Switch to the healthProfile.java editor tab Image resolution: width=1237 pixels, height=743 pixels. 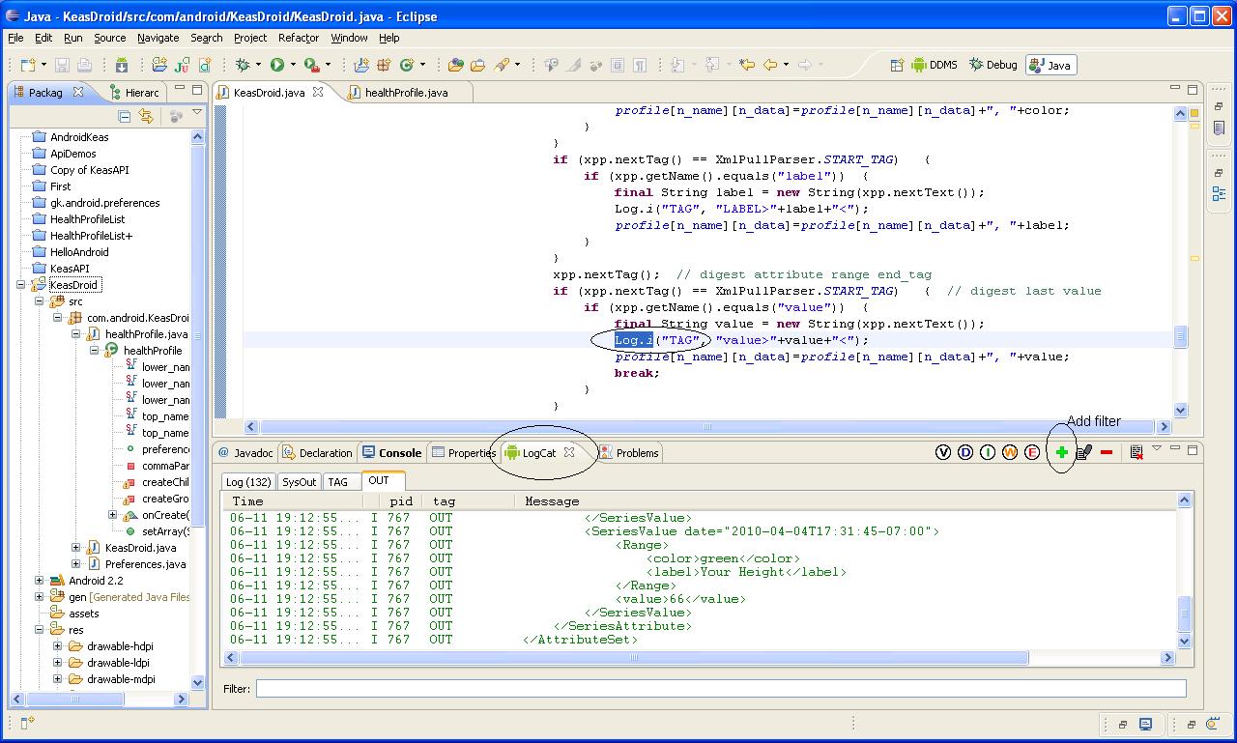405,93
